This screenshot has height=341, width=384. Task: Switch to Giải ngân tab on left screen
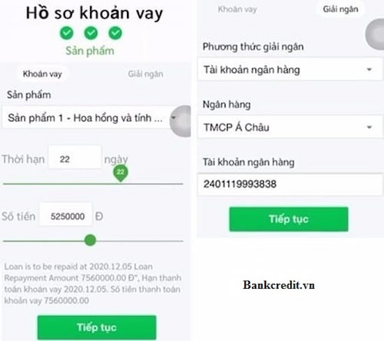pyautogui.click(x=145, y=74)
